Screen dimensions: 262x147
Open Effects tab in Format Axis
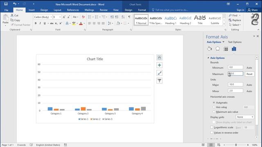217,49
